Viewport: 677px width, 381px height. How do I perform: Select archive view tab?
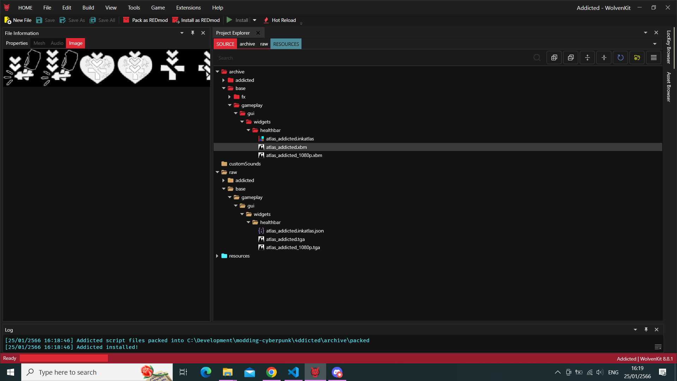tap(247, 44)
